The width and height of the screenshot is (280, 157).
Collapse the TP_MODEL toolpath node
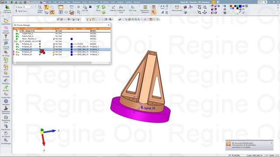pos(21,41)
